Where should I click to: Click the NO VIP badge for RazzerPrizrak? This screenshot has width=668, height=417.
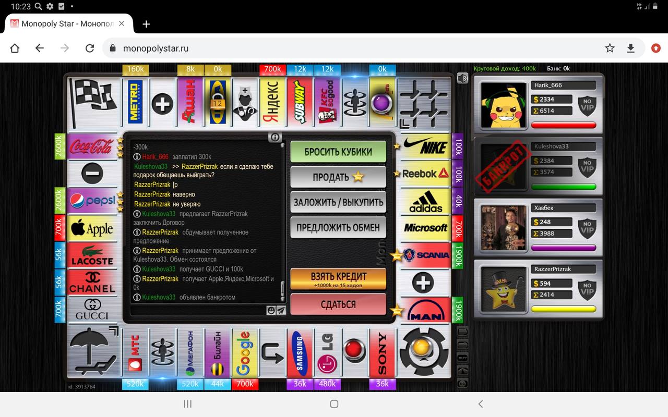pyautogui.click(x=587, y=289)
